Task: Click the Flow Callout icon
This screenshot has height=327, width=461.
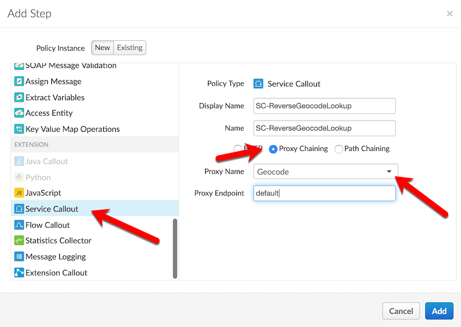Action: coord(19,225)
